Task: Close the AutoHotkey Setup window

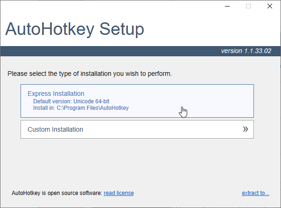Action: (270, 7)
